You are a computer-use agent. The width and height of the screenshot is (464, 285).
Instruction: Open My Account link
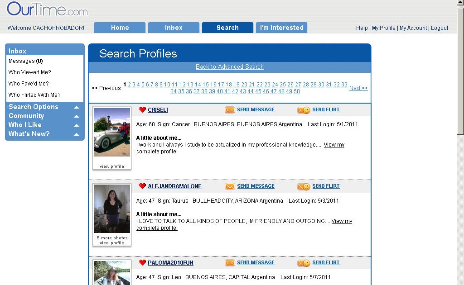tap(413, 28)
